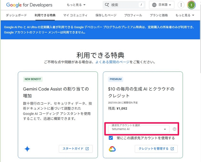Click the Google for Developers logo
The height and width of the screenshot is (162, 201).
point(29,5)
